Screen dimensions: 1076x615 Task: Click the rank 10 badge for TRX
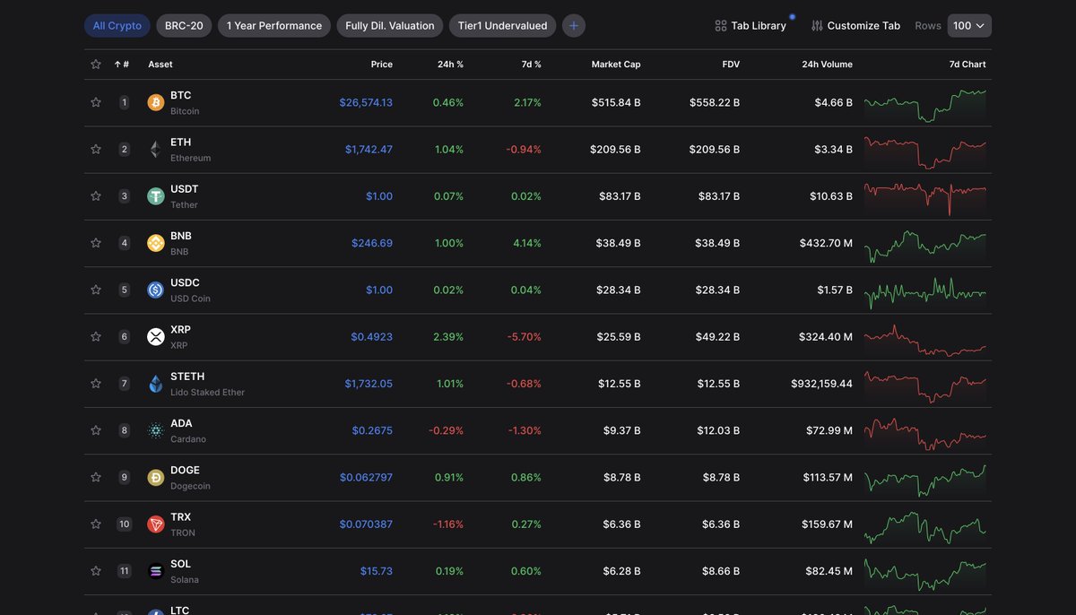[x=125, y=524]
